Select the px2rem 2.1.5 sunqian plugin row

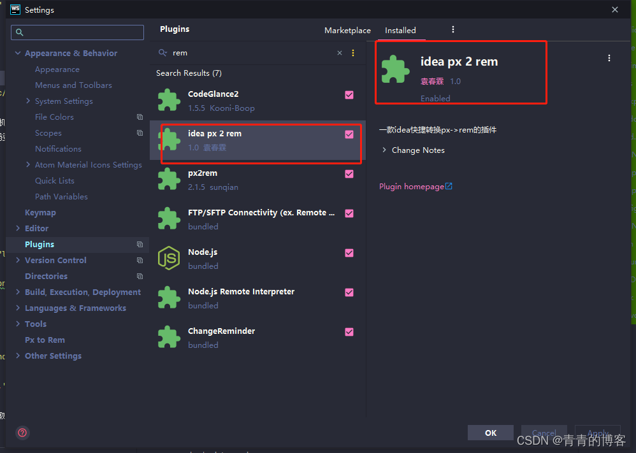coord(257,180)
